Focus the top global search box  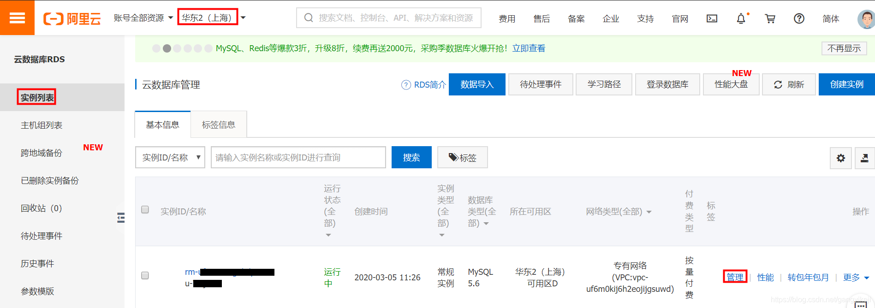pyautogui.click(x=389, y=18)
